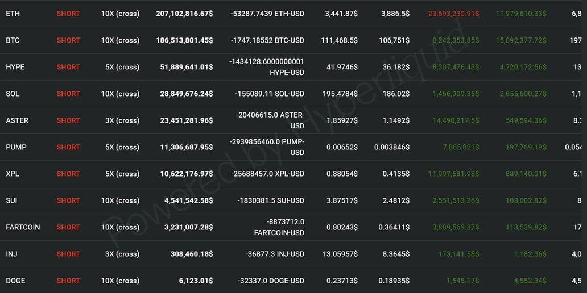
Task: Select the -155089.11 SOL-USD size cell
Action: coord(270,94)
